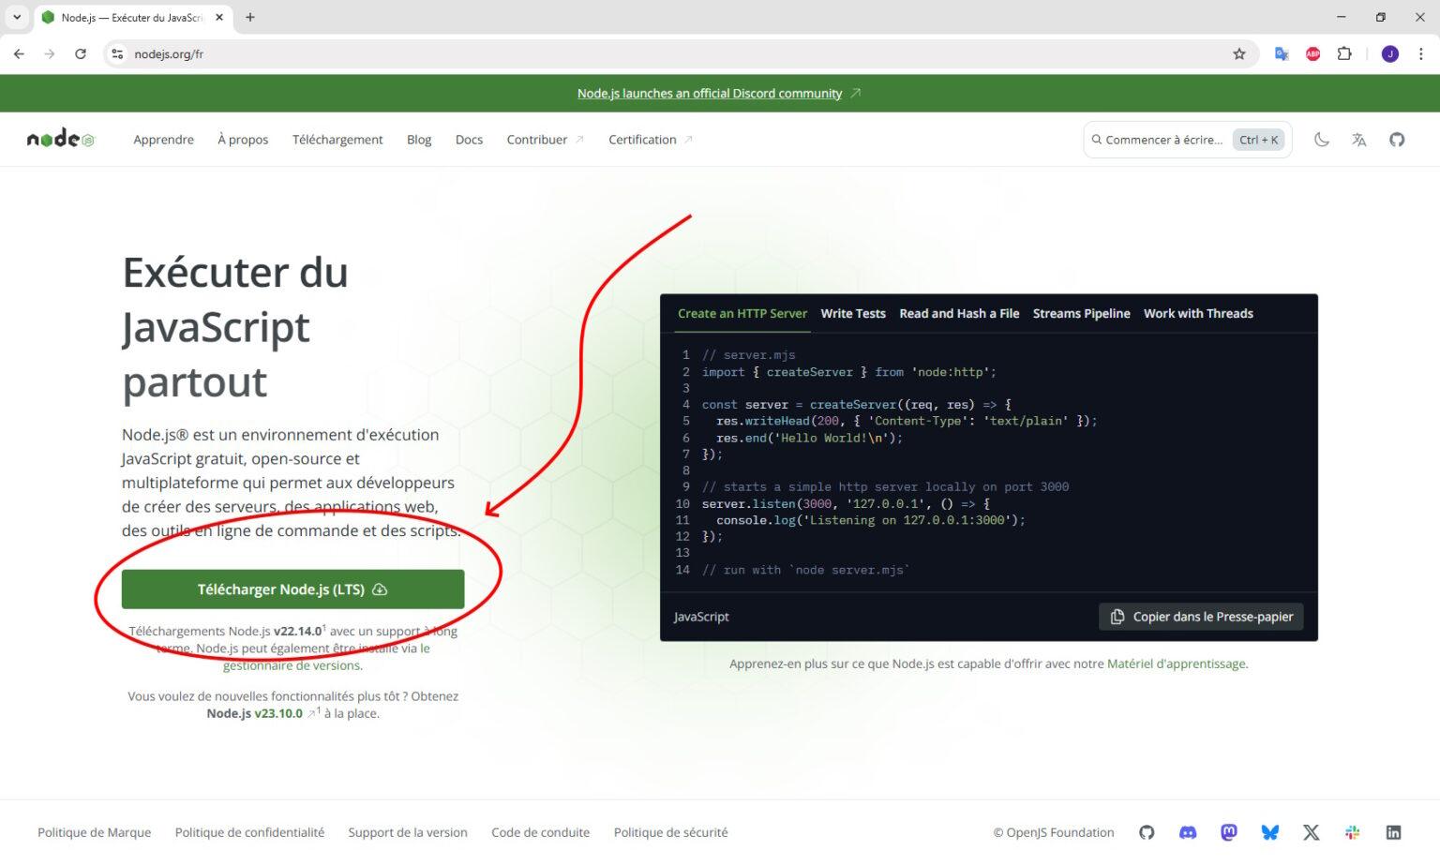Open the Node.js GitHub repository icon
This screenshot has width=1440, height=865.
(x=1397, y=139)
